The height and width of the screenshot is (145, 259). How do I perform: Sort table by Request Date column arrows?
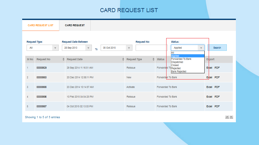click(x=123, y=59)
